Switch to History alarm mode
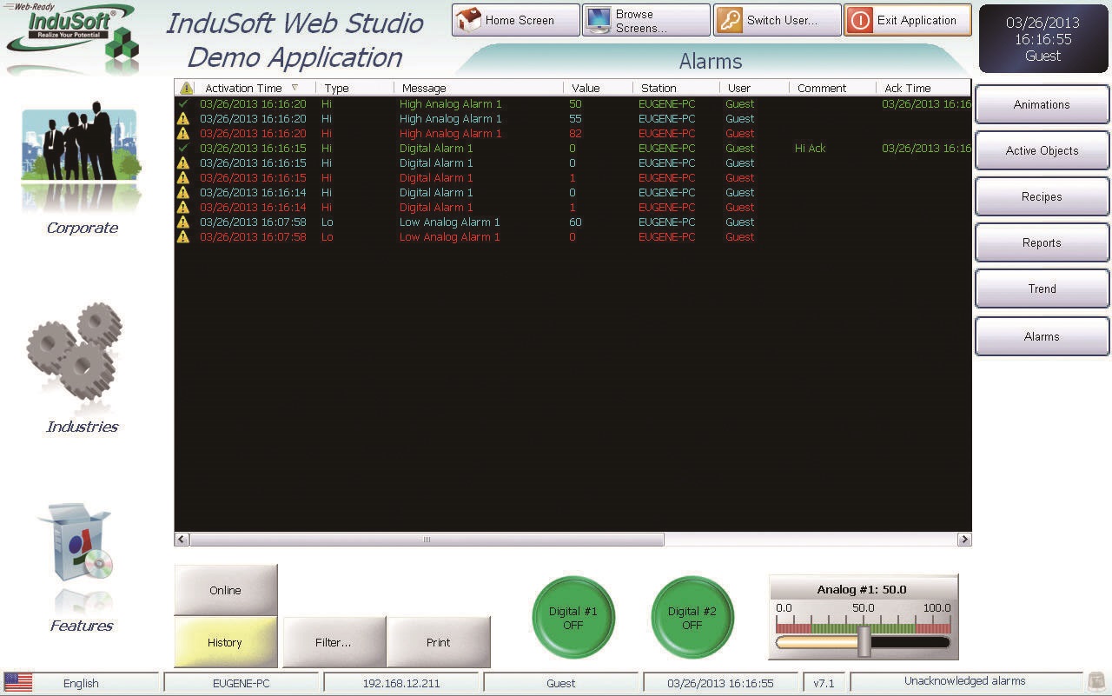The height and width of the screenshot is (696, 1112). 226,642
